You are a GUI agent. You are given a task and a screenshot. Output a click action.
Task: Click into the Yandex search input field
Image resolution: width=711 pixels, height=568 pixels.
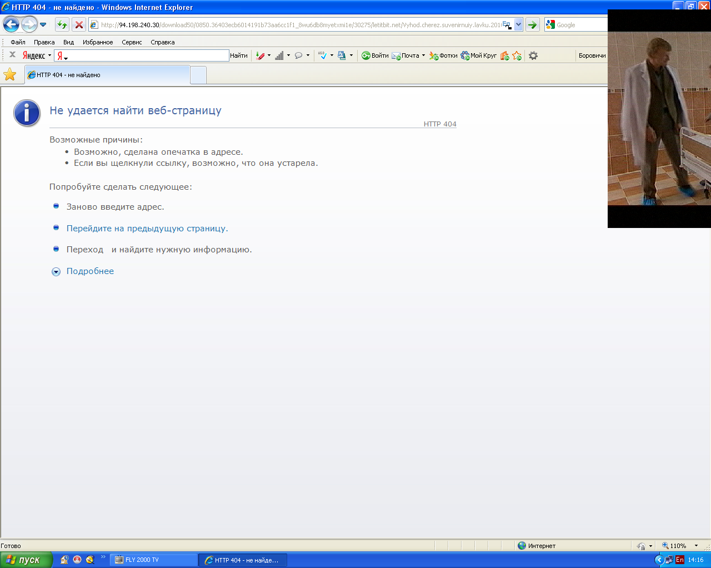[x=142, y=55]
